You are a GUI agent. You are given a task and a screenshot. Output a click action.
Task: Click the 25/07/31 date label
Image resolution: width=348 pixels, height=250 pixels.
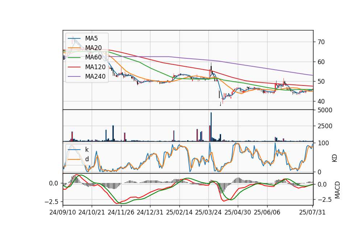pyautogui.click(x=312, y=212)
